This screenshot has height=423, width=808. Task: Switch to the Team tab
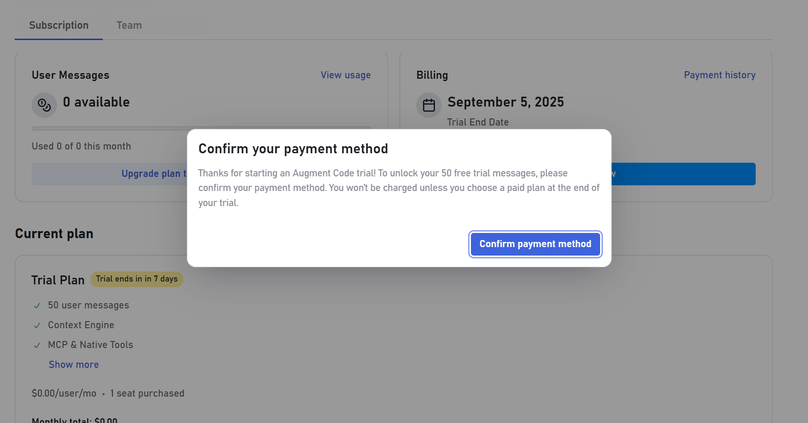tap(129, 25)
